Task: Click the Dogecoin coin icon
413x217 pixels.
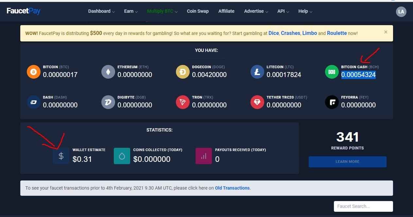Action: click(x=182, y=72)
